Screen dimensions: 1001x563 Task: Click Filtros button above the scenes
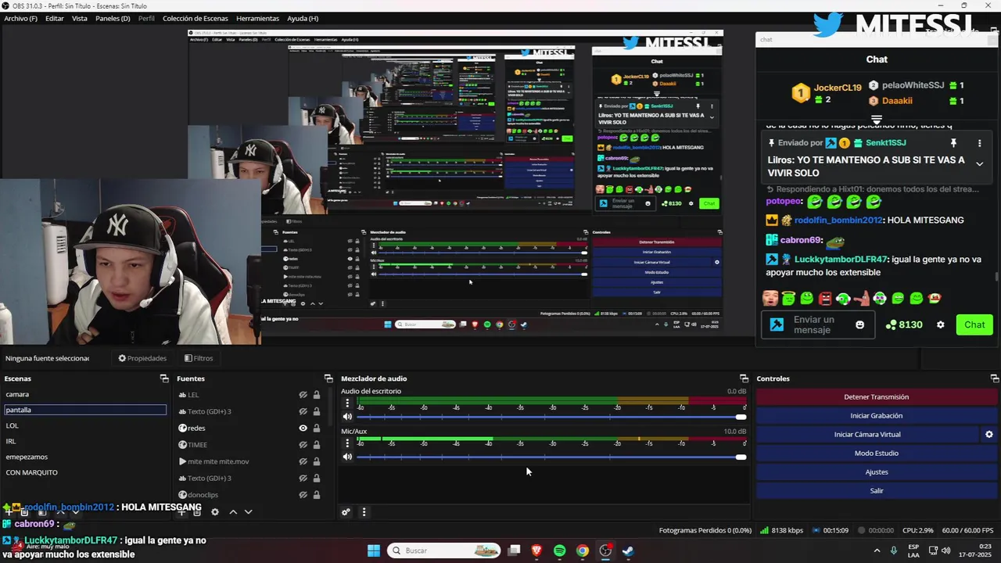(199, 358)
